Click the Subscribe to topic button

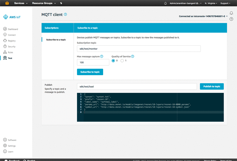pos(90,72)
